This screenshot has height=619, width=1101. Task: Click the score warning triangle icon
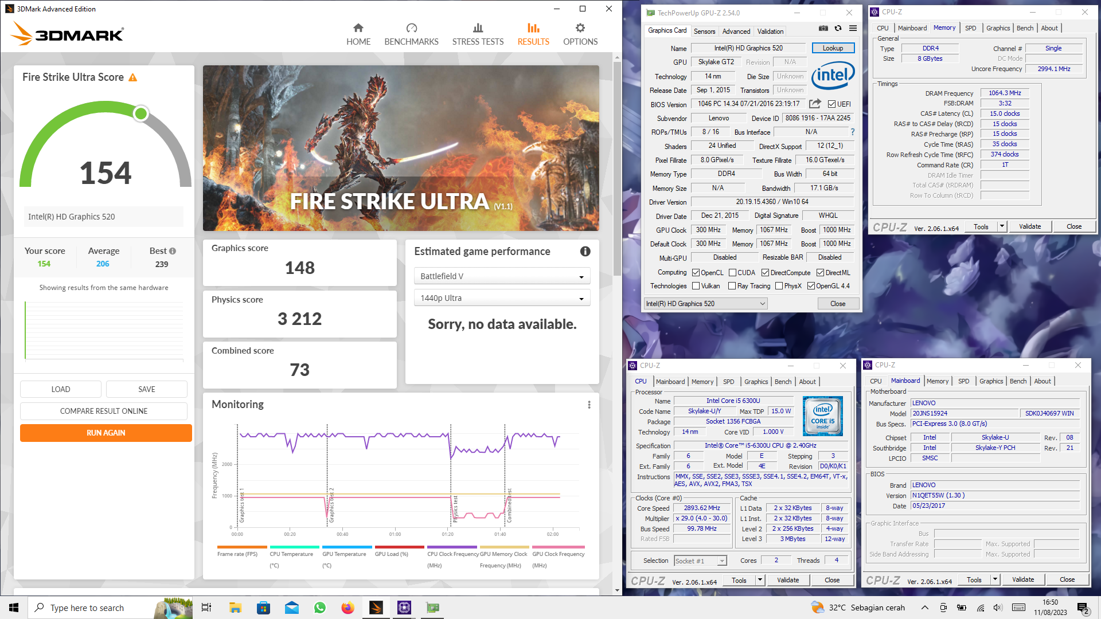coord(133,77)
